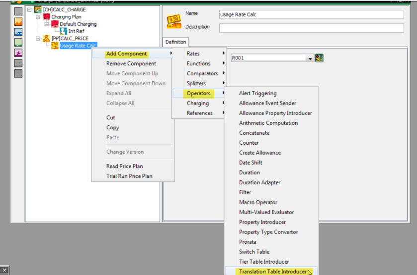Image resolution: width=417 pixels, height=275 pixels.
Task: Click the light green icon in left sidebar
Action: 18,43
